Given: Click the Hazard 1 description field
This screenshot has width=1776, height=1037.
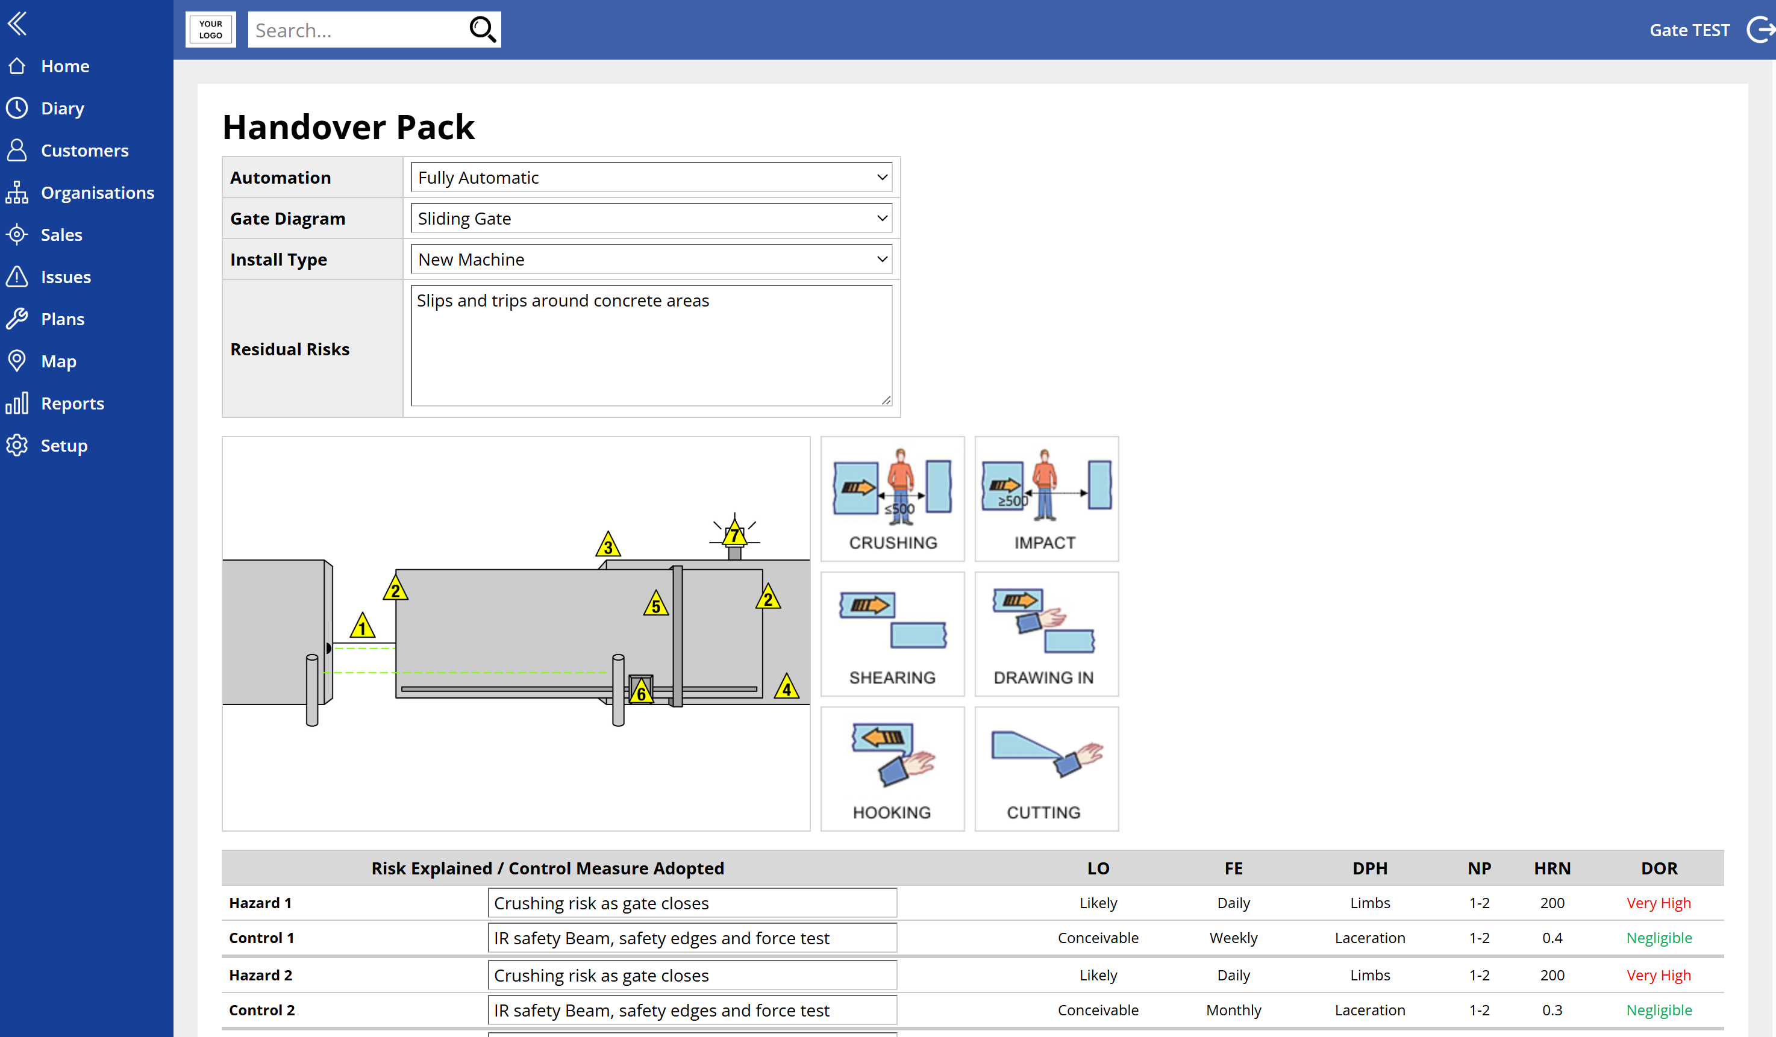Looking at the screenshot, I should (x=692, y=903).
